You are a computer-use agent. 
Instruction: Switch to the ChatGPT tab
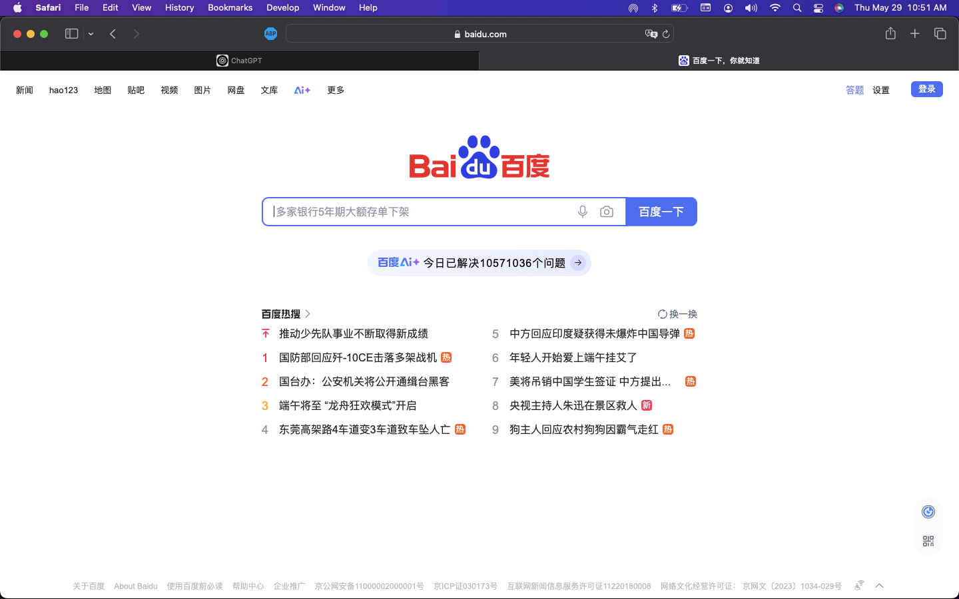point(240,61)
